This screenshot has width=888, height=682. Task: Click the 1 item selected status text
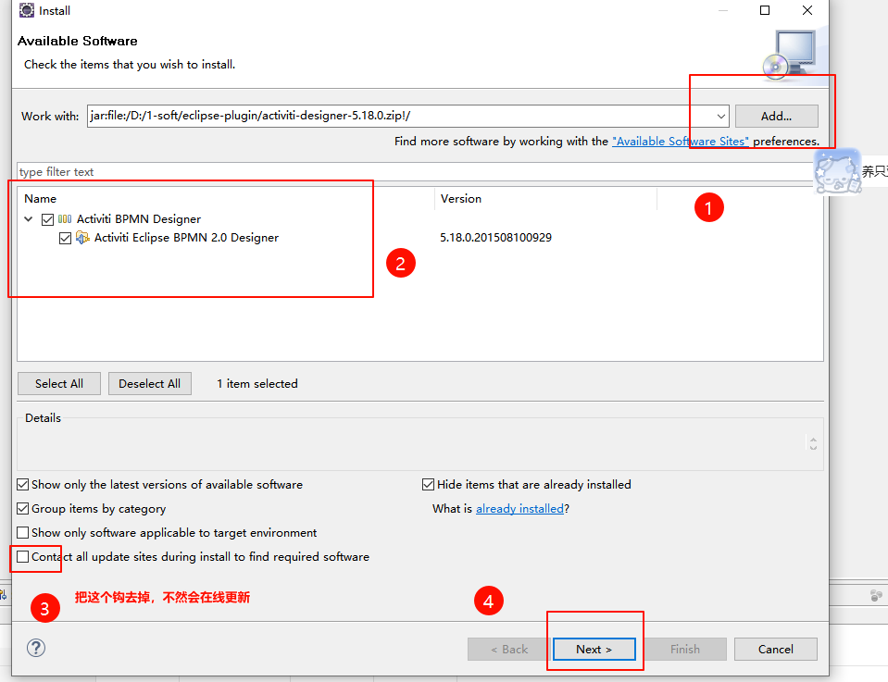point(257,384)
